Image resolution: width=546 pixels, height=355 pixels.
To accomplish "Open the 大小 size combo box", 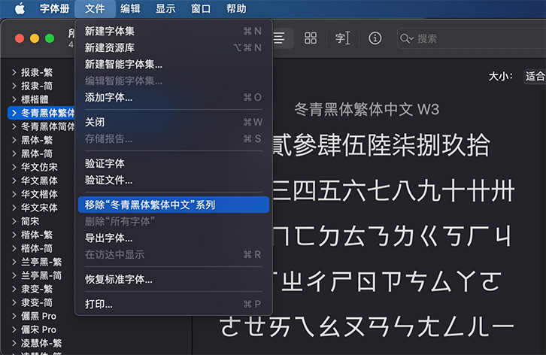I will [x=535, y=76].
